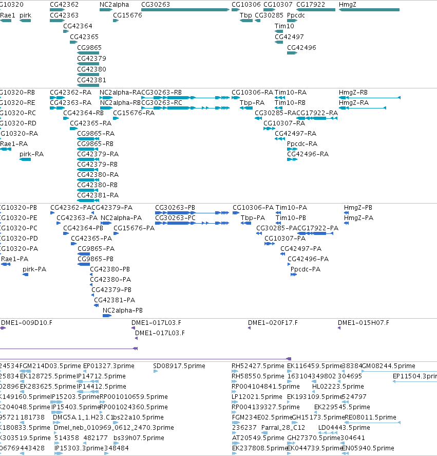Click the CG9865 gene label
This screenshot has width=437, height=456.
coord(89,48)
